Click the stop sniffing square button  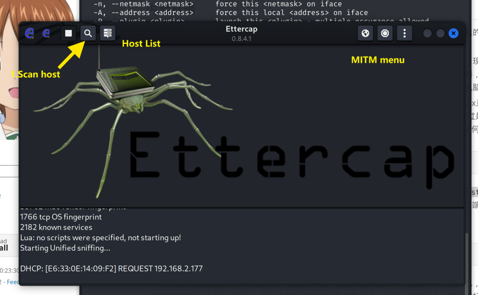point(69,33)
